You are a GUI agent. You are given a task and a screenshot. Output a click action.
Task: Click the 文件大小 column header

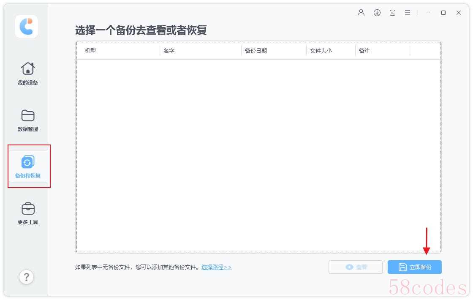coord(321,51)
